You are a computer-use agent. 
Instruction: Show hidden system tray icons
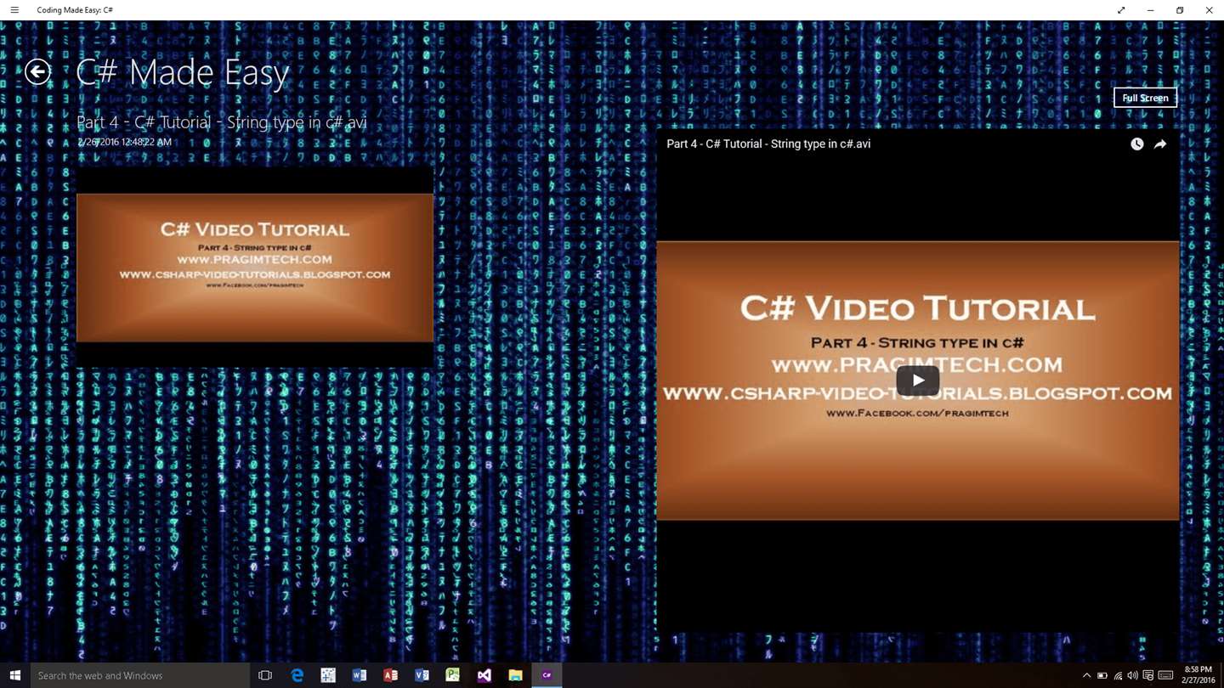1086,675
